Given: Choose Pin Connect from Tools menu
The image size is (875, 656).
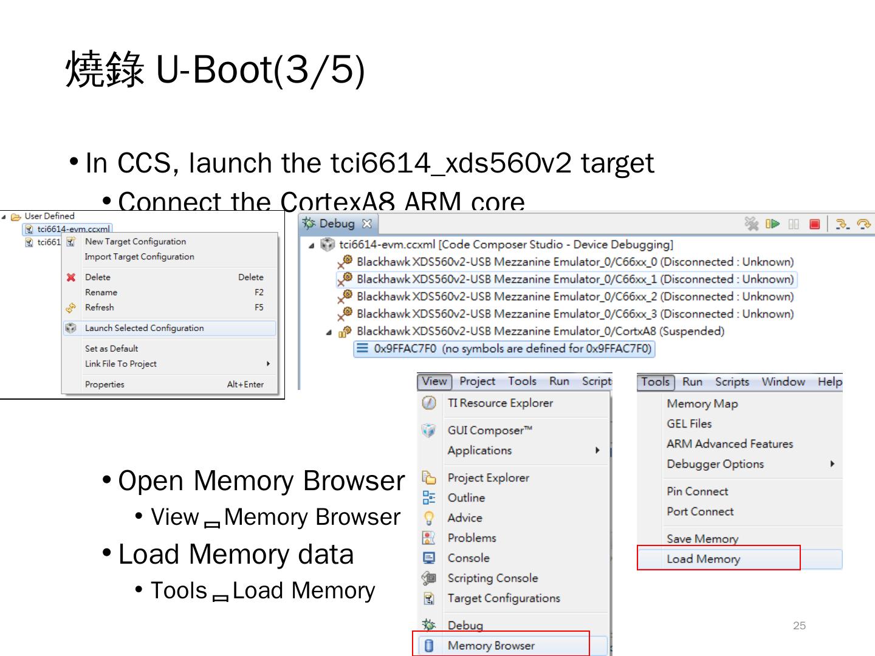Looking at the screenshot, I should tap(740, 491).
